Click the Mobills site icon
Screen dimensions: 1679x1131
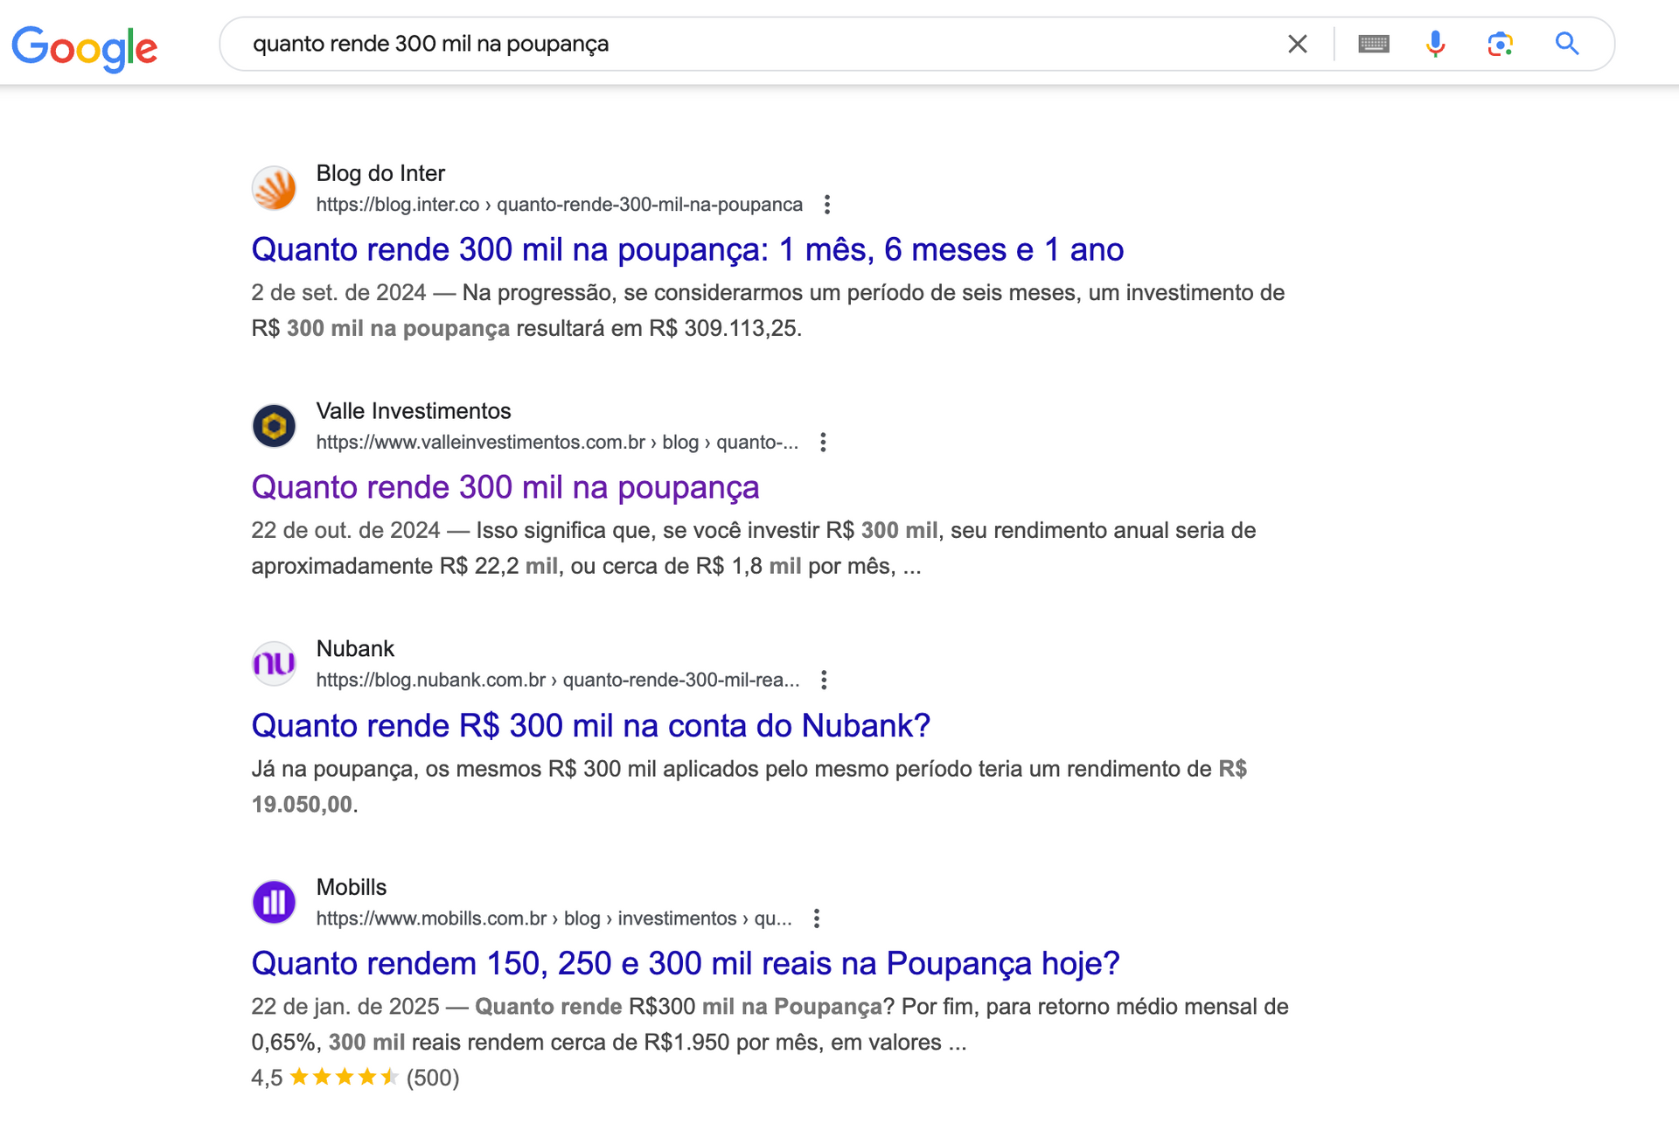click(274, 902)
